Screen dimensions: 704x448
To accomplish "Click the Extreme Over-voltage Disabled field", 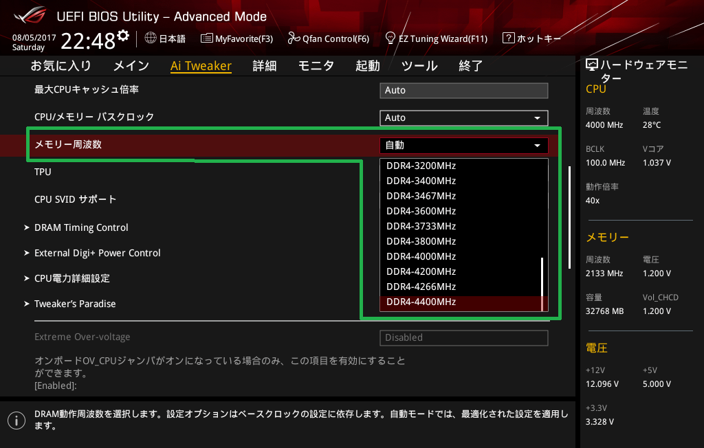I will (x=464, y=337).
